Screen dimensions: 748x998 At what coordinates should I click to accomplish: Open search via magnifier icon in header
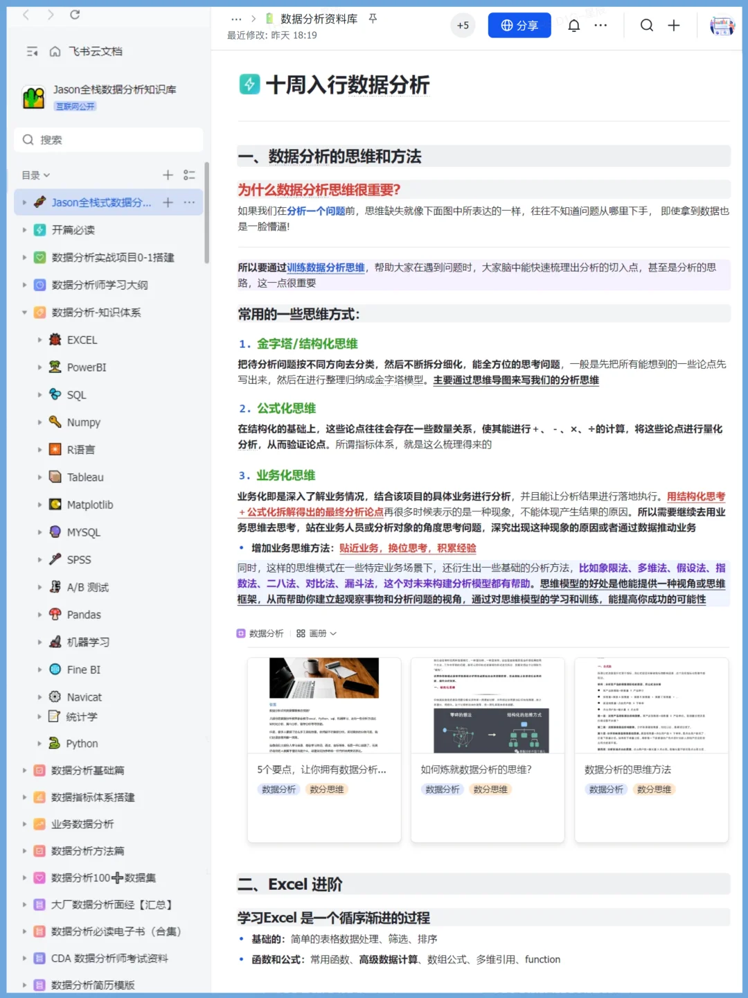tap(647, 26)
